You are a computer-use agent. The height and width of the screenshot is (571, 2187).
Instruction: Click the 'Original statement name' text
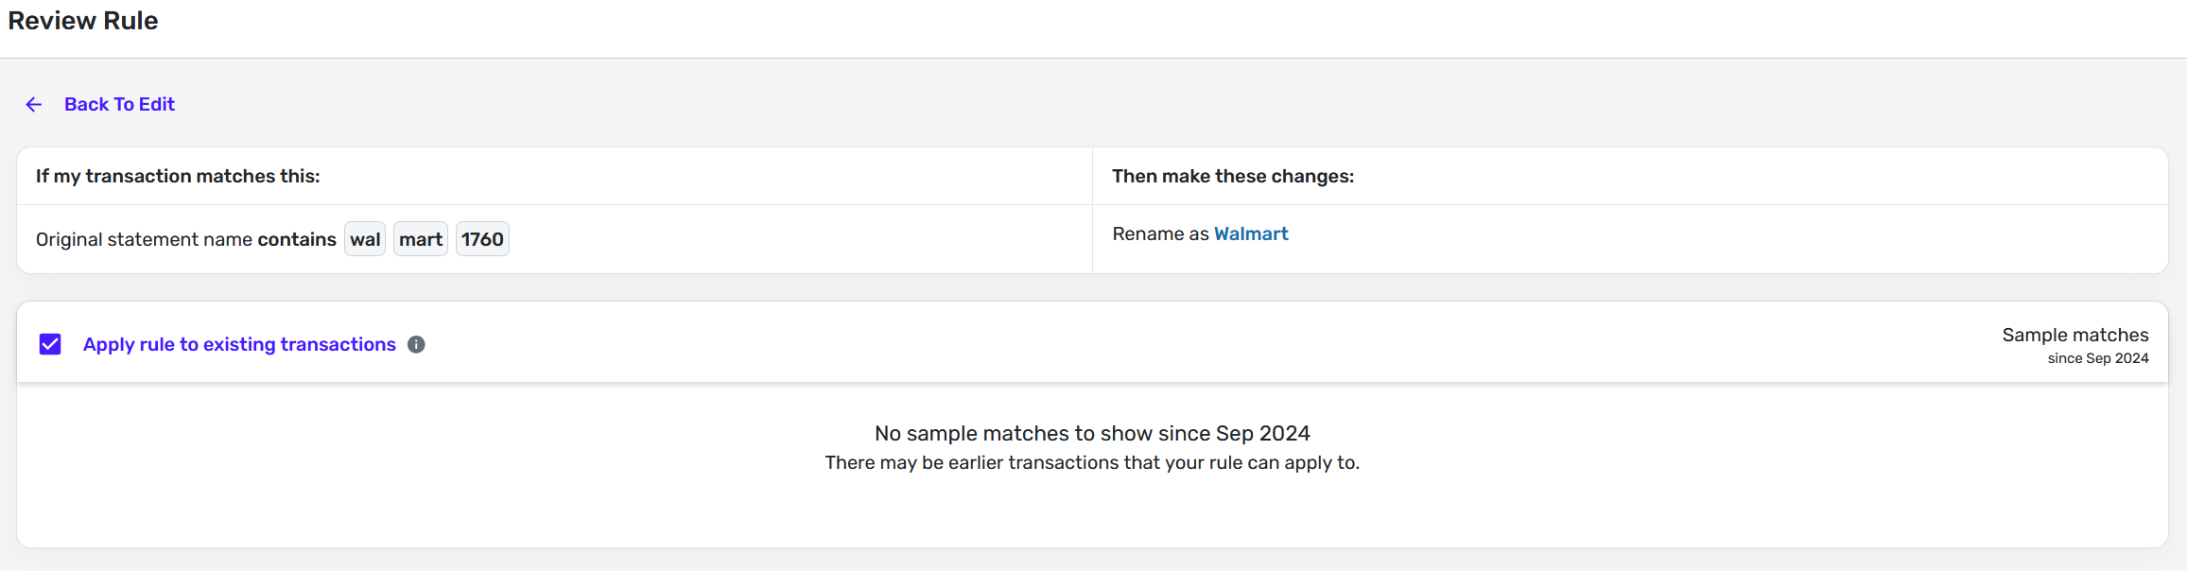coord(145,240)
